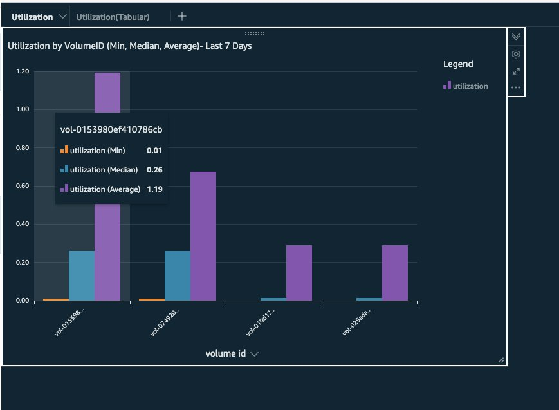Collapse the visual toolbar via double chevron
This screenshot has width=559, height=410.
click(515, 37)
